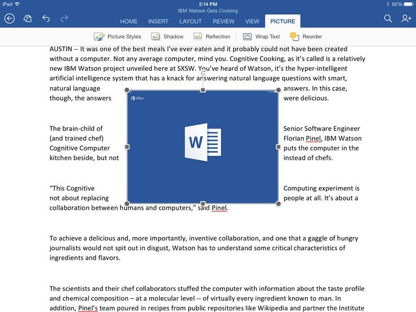This screenshot has width=416, height=312.
Task: Open Picture Styles gallery
Action: pos(117,36)
